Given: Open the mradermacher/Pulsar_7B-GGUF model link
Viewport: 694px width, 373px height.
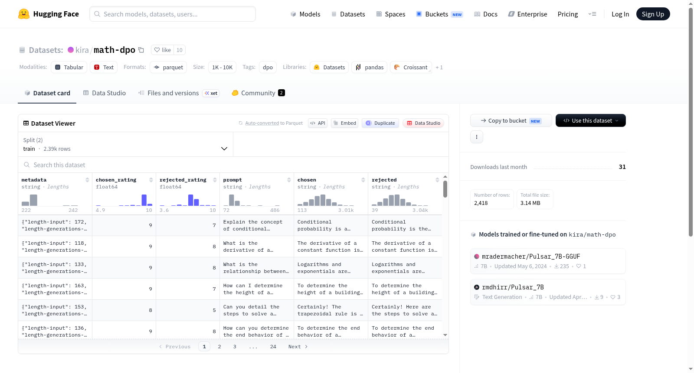Looking at the screenshot, I should (531, 256).
